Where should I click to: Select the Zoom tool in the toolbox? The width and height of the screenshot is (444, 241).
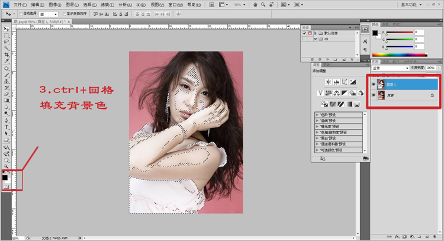click(7, 166)
